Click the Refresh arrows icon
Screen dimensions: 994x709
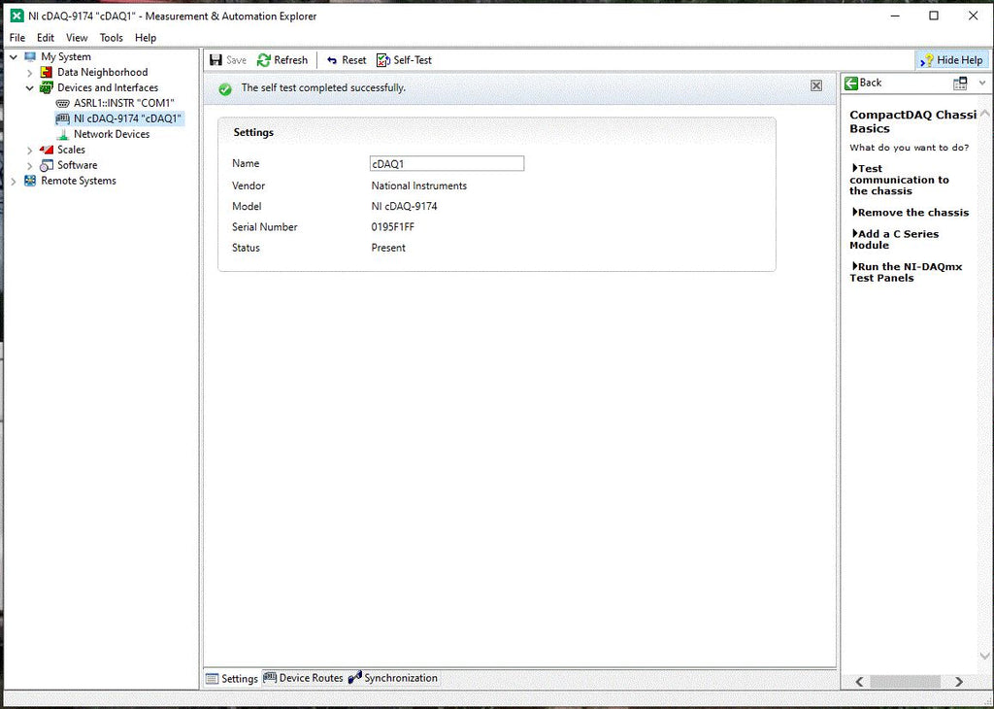click(x=264, y=60)
